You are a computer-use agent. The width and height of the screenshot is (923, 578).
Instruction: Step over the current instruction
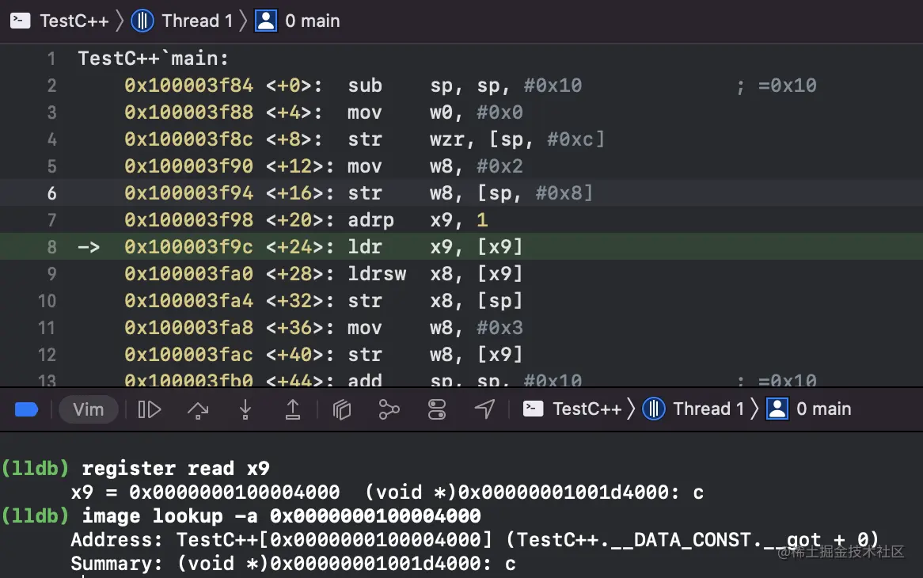(x=198, y=409)
